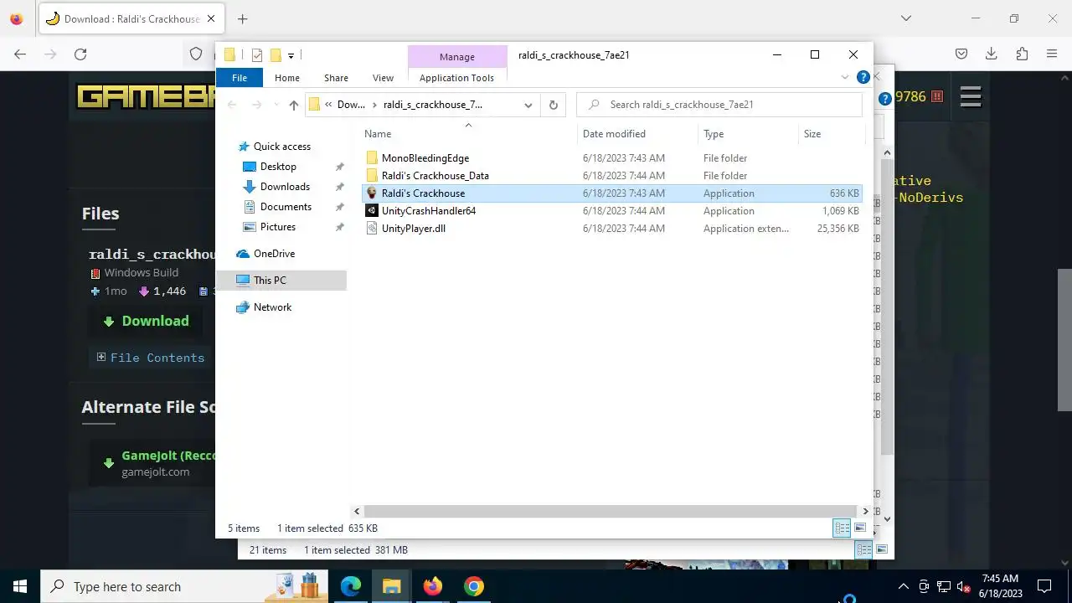The width and height of the screenshot is (1072, 603).
Task: Open Customize Quick Access Toolbar dropdown
Action: point(291,55)
